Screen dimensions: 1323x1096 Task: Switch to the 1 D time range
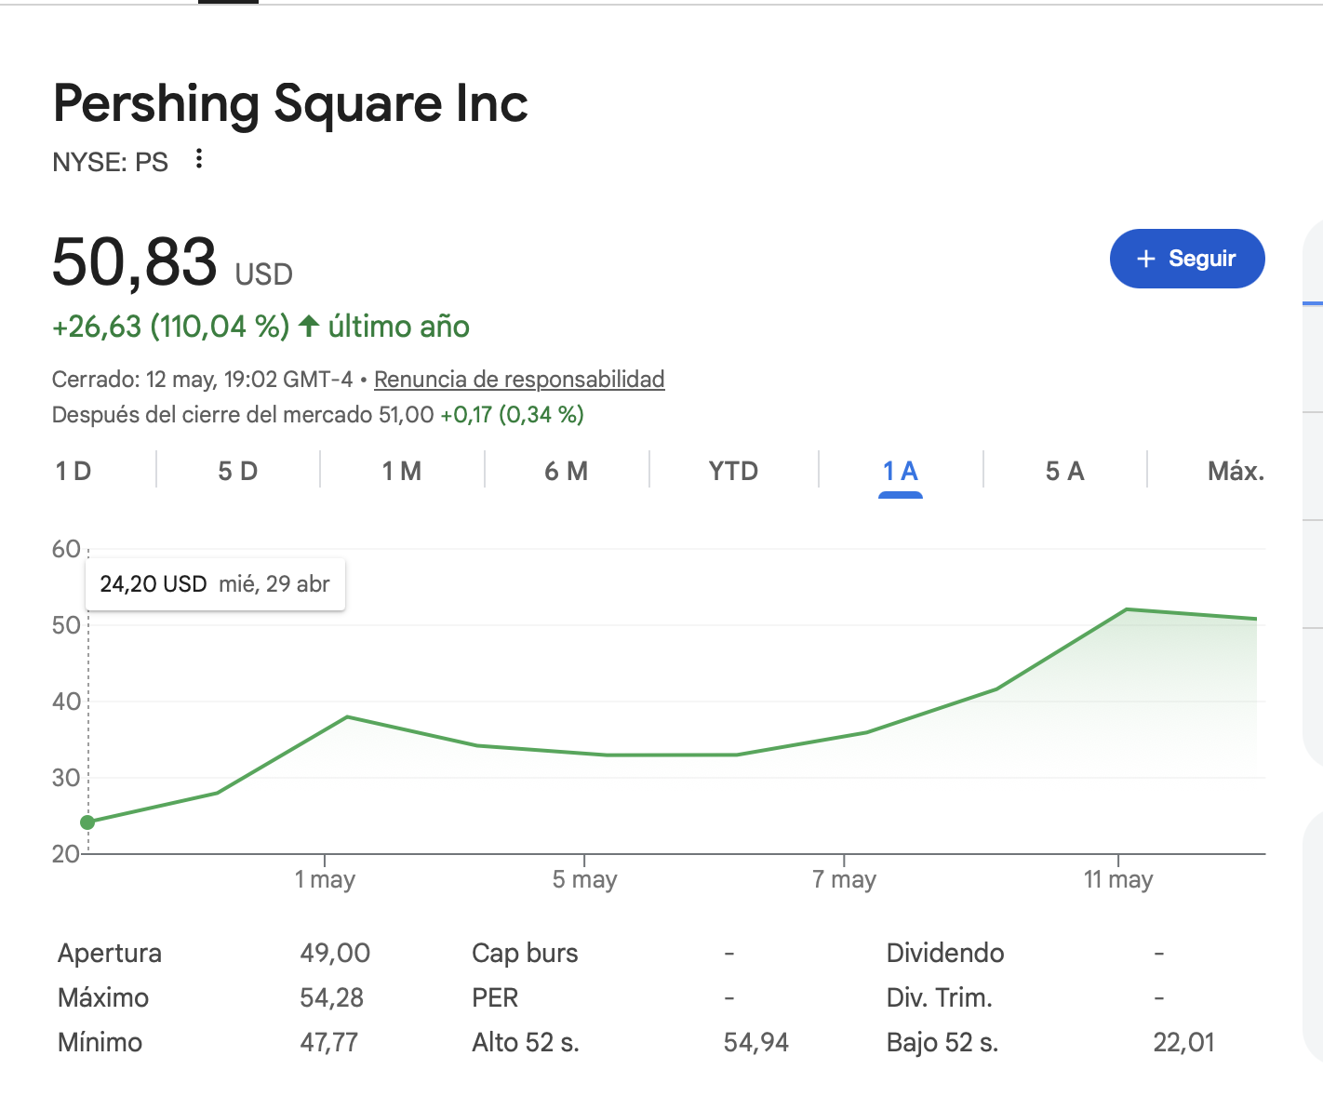(x=73, y=471)
